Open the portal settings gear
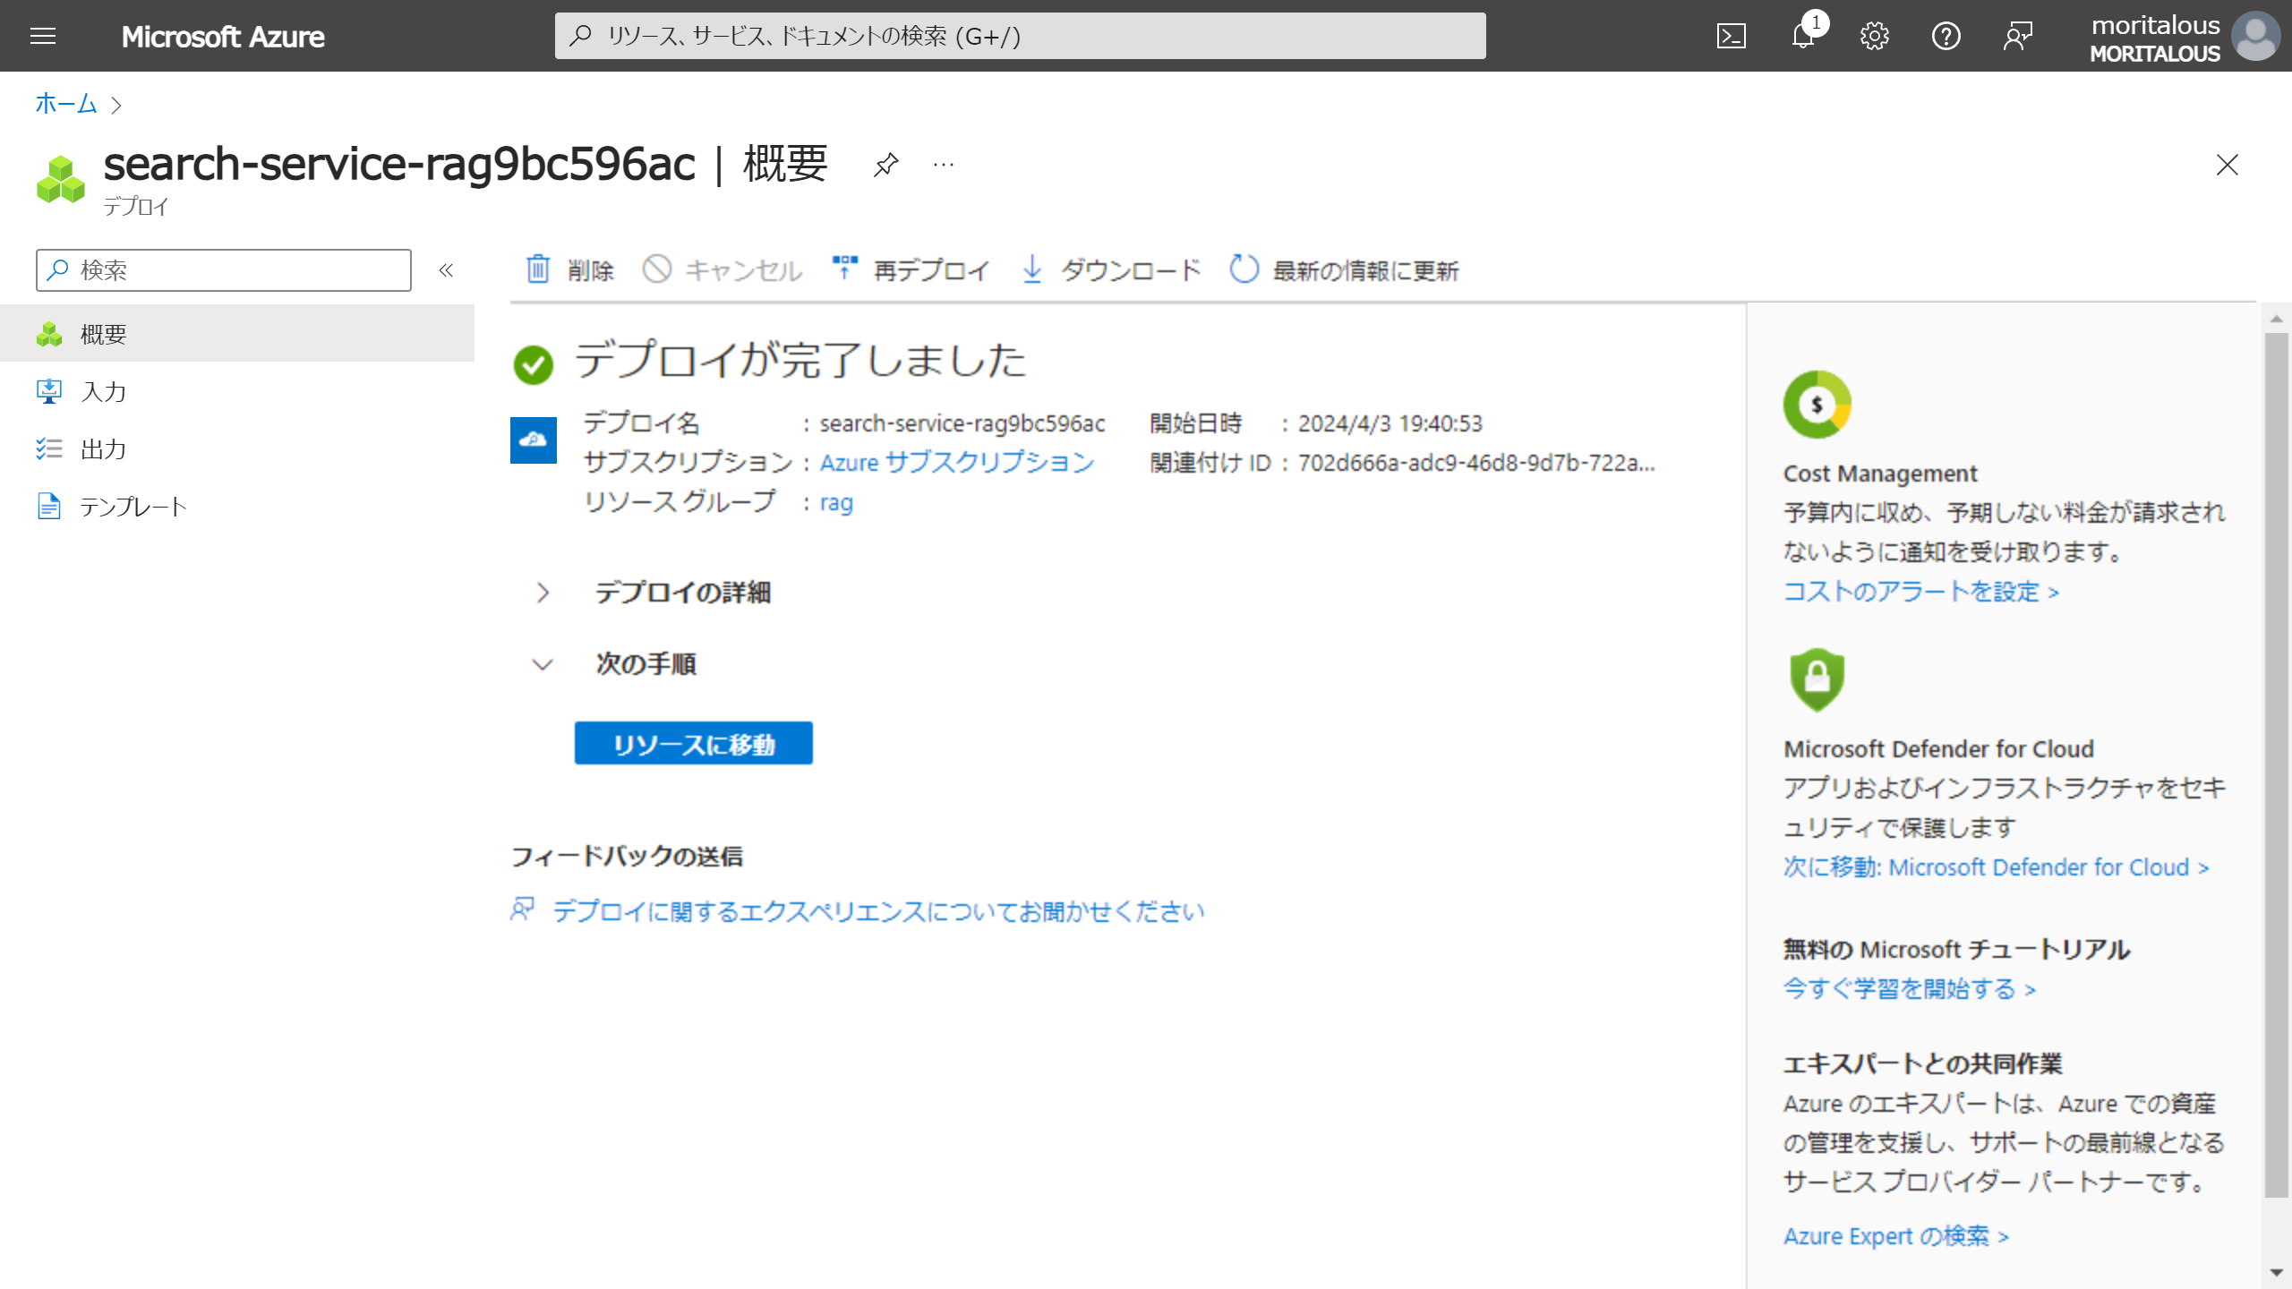Viewport: 2292px width, 1289px height. 1874,36
